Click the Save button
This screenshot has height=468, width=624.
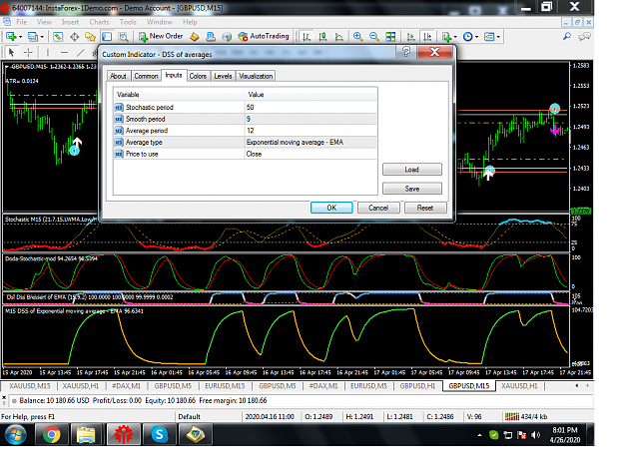tap(412, 189)
